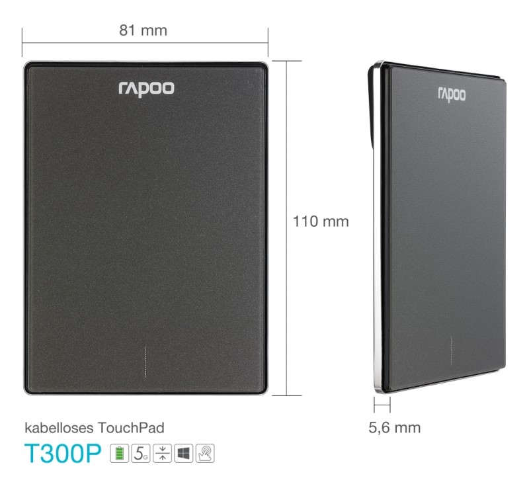Click the T300P model name text
This screenshot has width=529, height=488.
[x=63, y=453]
